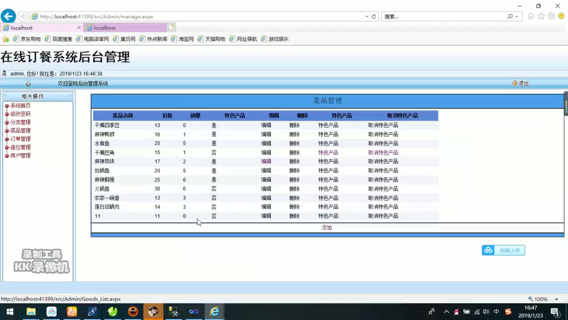The image size is (568, 320).
Task: Click the 相关操作 panel header
Action: point(38,96)
